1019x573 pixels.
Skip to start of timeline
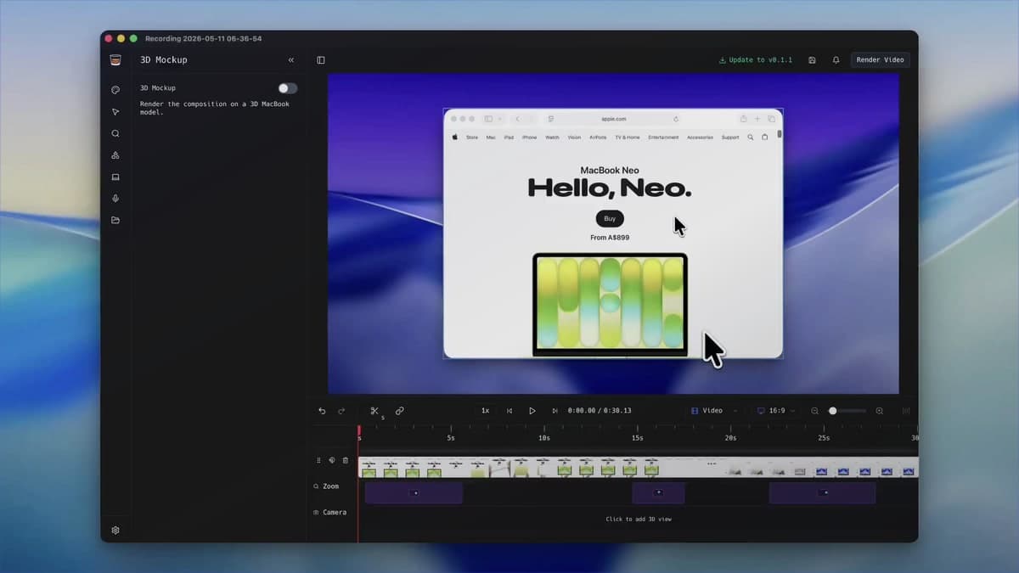coord(509,411)
